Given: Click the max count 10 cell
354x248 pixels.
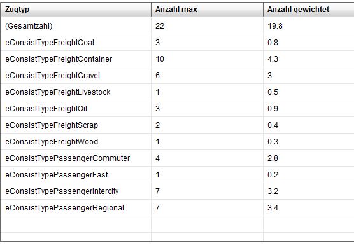Looking at the screenshot, I should 208,59.
